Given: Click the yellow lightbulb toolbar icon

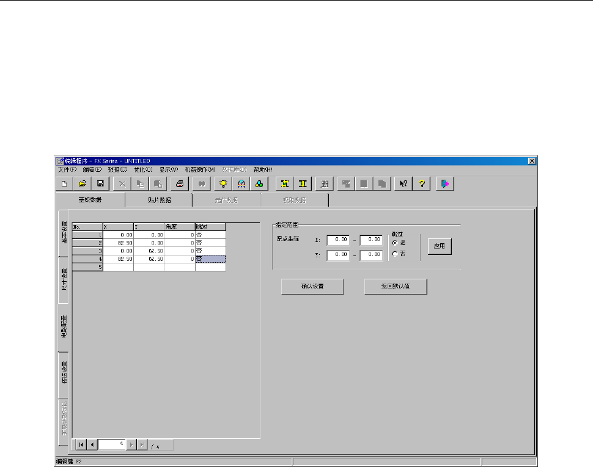Looking at the screenshot, I should click(x=223, y=184).
